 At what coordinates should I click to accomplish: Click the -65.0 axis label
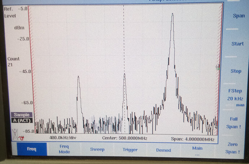click(27, 103)
